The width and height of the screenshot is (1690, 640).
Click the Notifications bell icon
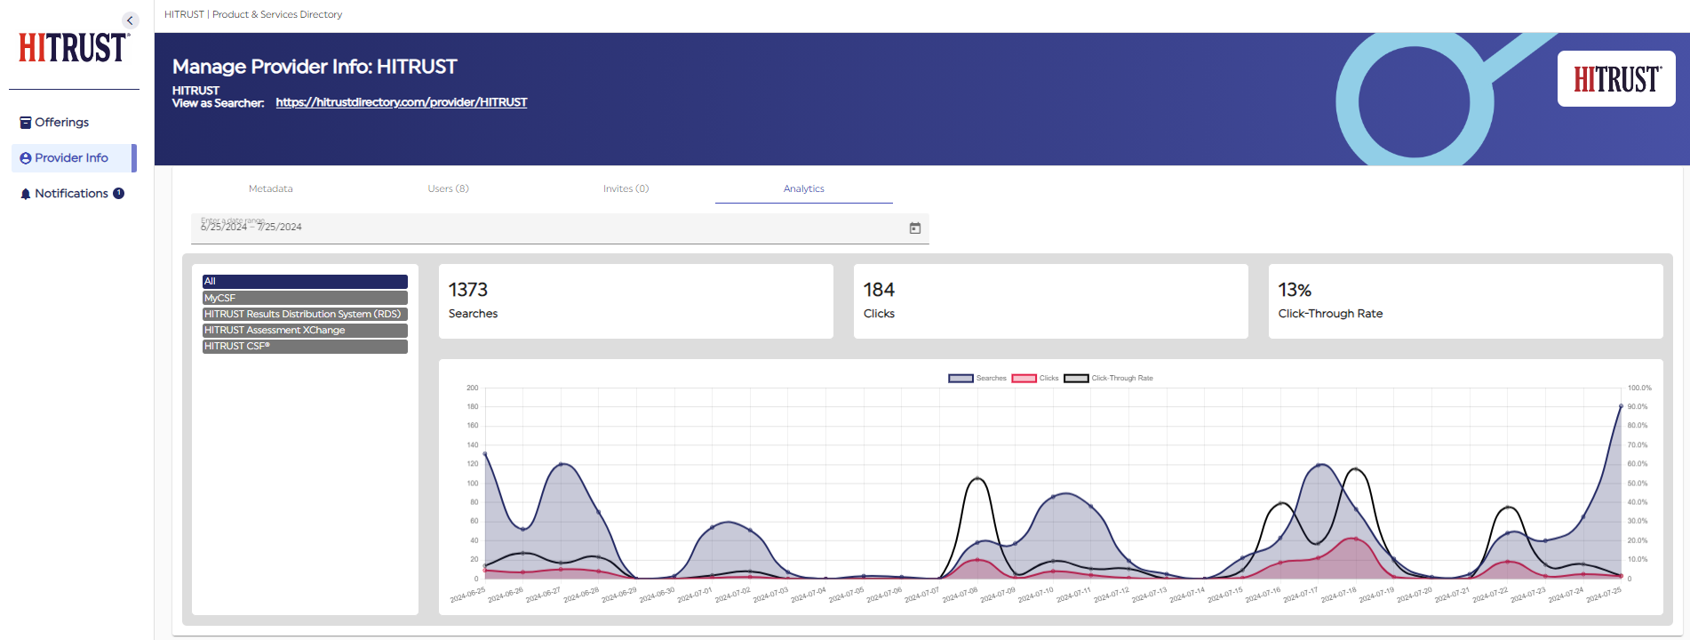point(26,194)
